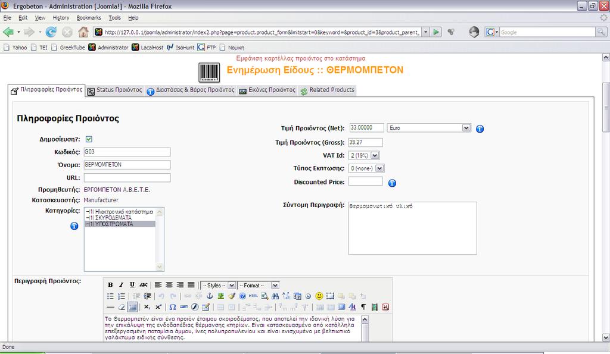Reload the page in Firefox
This screenshot has width=610, height=354.
tap(51, 32)
